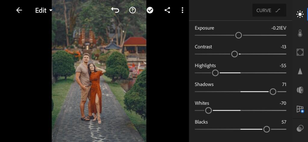The image size is (308, 142).
Task: Undo the last edit
Action: point(115,10)
